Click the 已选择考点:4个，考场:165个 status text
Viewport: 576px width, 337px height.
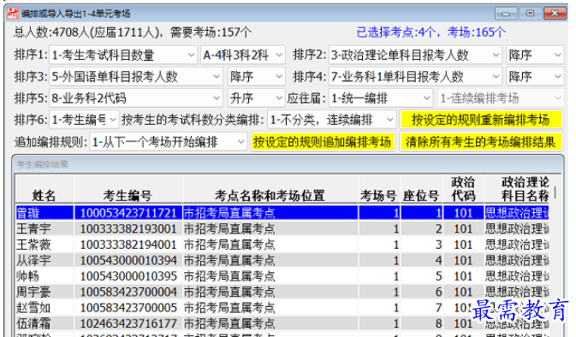tap(431, 33)
